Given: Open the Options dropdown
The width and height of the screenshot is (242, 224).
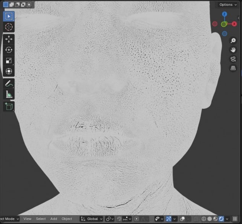Looking at the screenshot, I should point(228,5).
